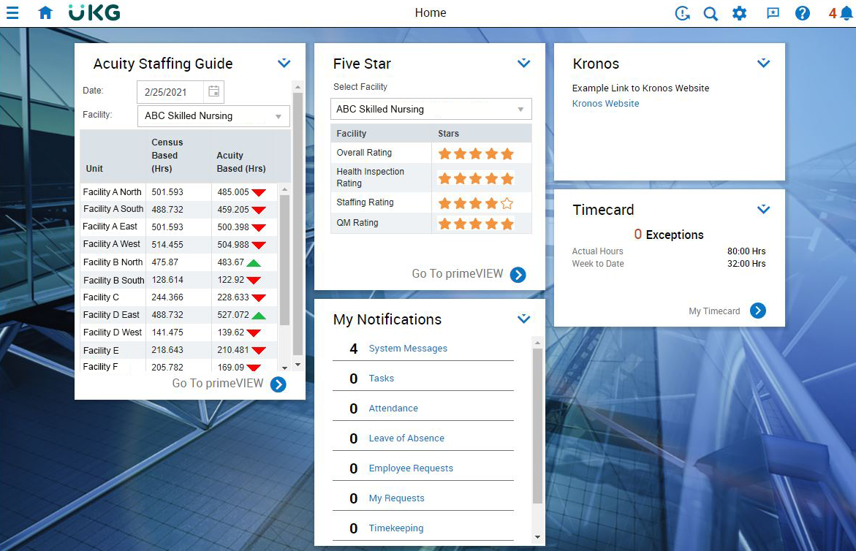Expand the Timecard tile options chevron
The image size is (856, 551).
click(x=763, y=210)
